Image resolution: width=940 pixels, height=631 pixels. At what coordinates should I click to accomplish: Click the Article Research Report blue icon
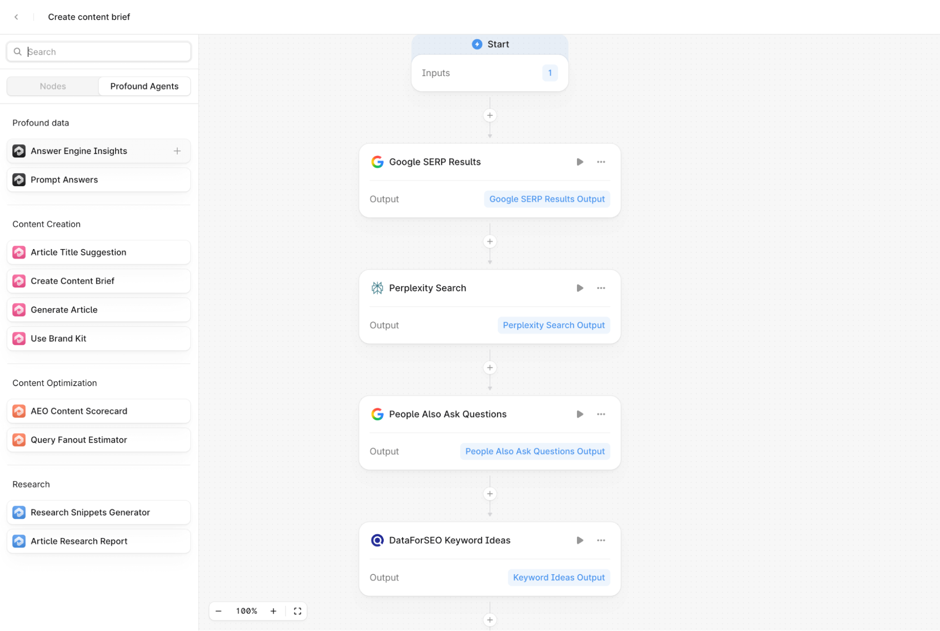[19, 541]
